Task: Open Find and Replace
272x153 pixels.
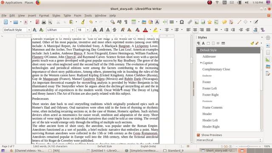Action: point(113,22)
